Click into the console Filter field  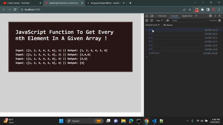189,20
